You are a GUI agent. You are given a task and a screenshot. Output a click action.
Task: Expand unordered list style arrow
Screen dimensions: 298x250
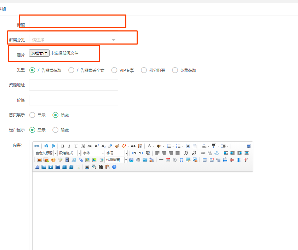coord(183,146)
